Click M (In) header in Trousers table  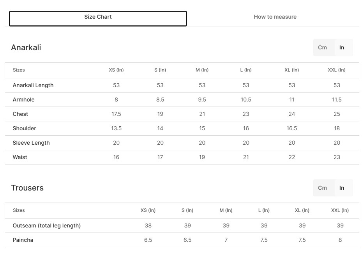(226, 210)
